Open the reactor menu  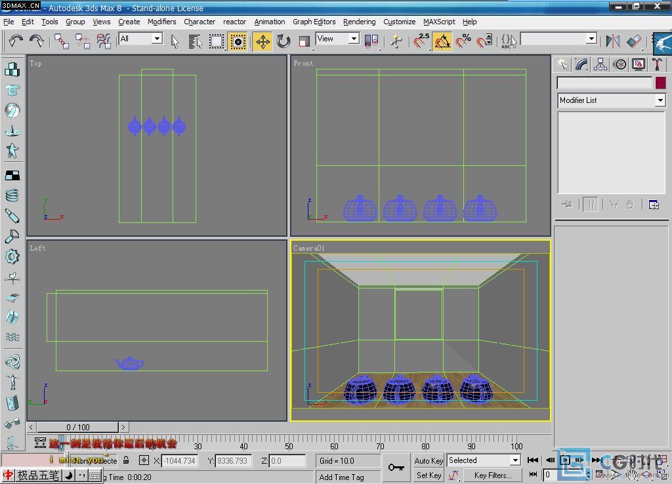point(234,22)
